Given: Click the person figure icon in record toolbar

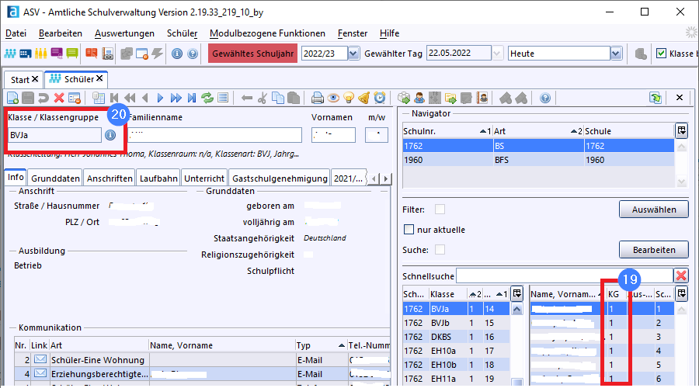Looking at the screenshot, I should tap(419, 98).
